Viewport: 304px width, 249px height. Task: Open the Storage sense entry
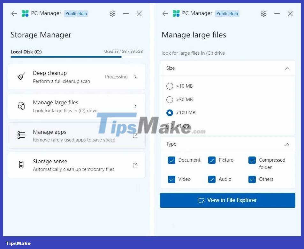click(x=77, y=165)
